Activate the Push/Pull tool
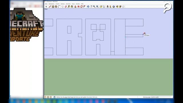This screenshot has width=183, height=103. [75, 7]
